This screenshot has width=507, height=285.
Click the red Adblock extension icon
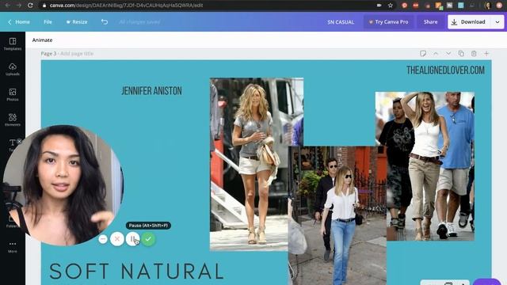coord(415,6)
